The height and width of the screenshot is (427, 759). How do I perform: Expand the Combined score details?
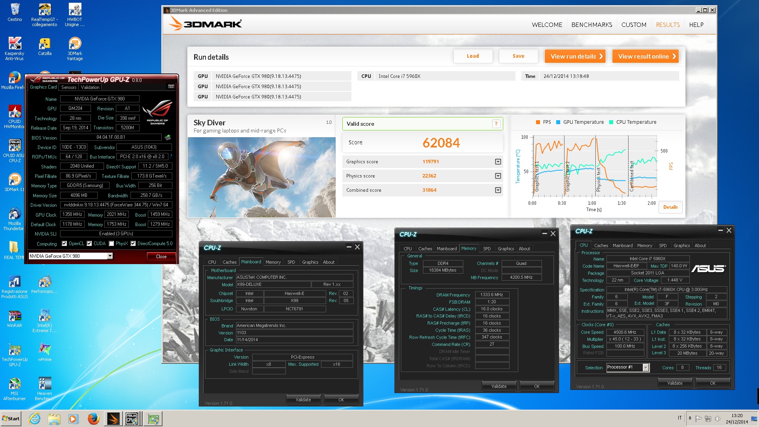[498, 190]
